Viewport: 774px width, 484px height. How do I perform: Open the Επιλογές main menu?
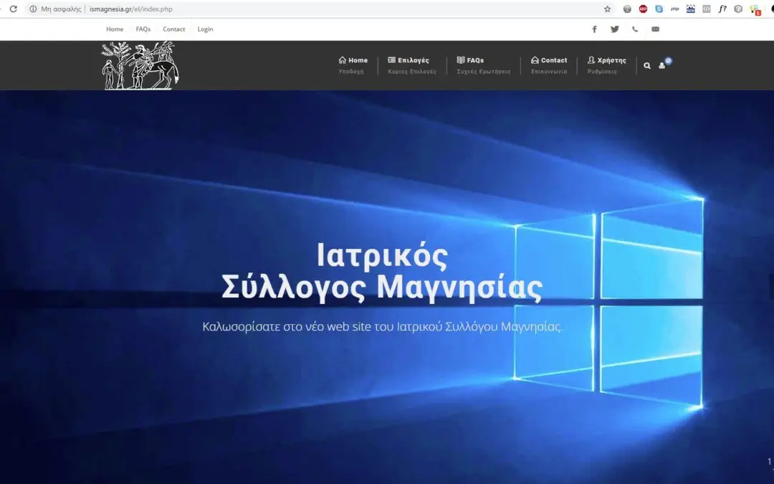pyautogui.click(x=411, y=65)
